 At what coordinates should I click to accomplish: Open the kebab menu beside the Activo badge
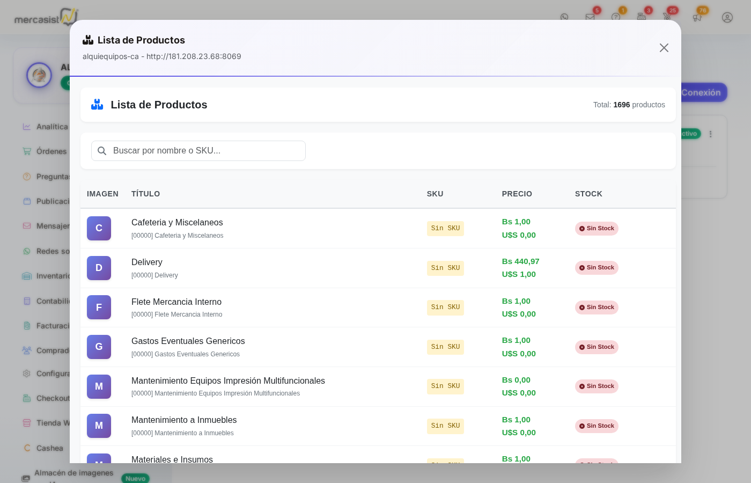[x=711, y=134]
